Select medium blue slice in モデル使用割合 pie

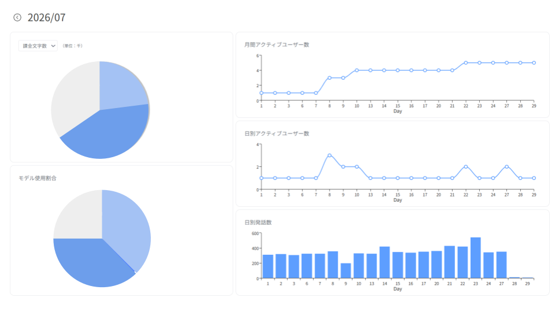pyautogui.click(x=92, y=263)
